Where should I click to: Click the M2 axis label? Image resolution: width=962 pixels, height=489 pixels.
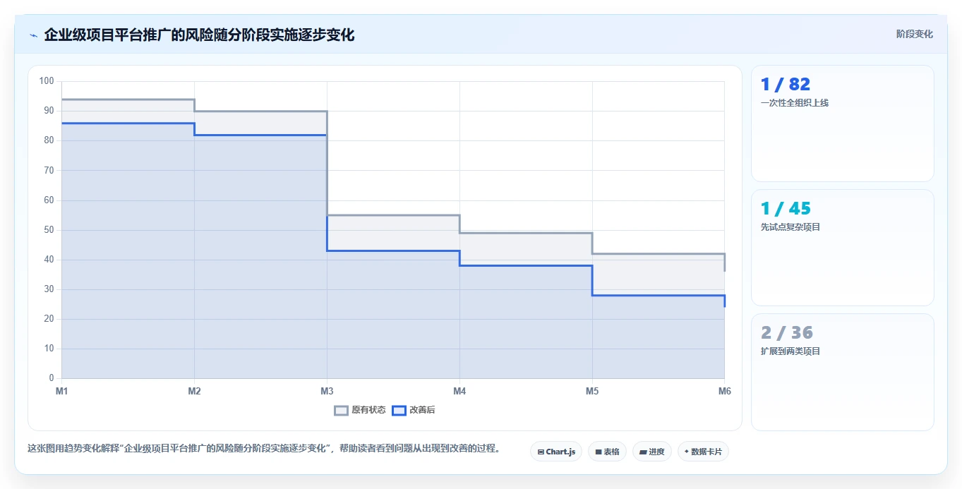coord(194,391)
